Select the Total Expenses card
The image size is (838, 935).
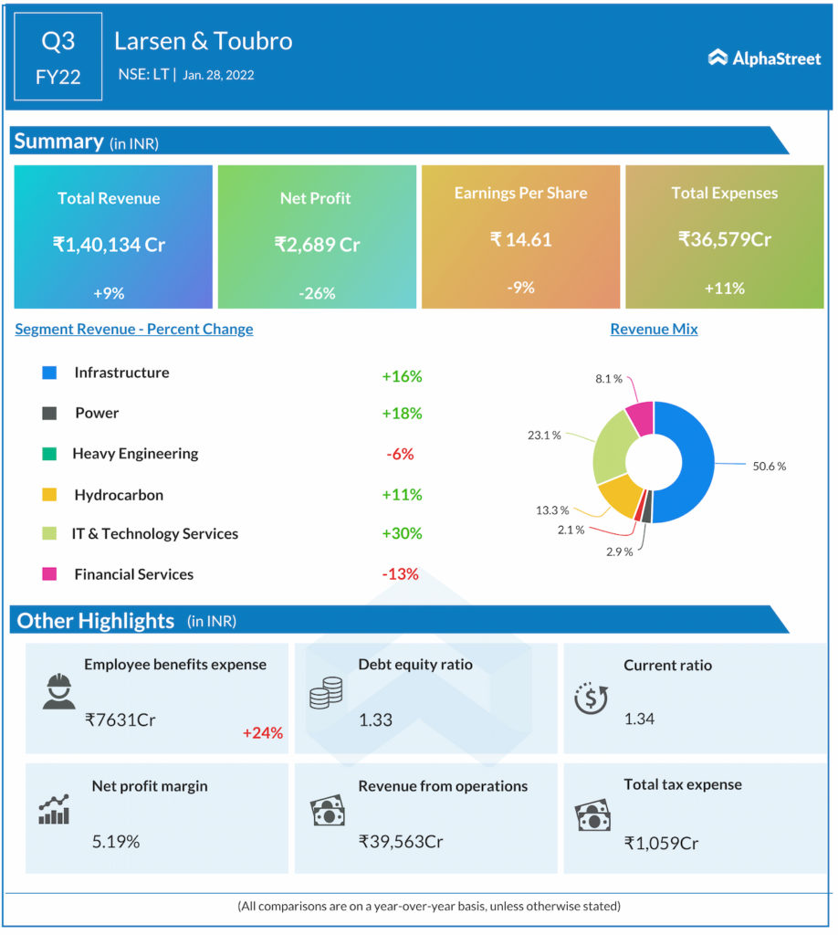(x=724, y=237)
